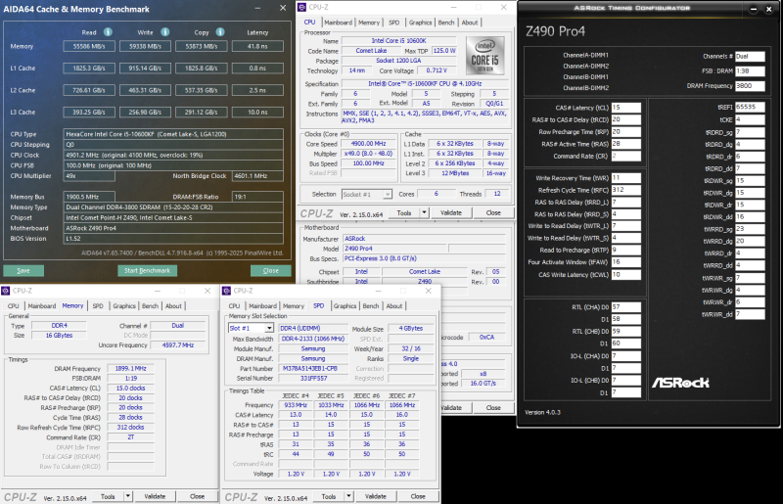Image resolution: width=783 pixels, height=504 pixels.
Task: Switch to Memory tab in the top CPU-Z window
Action: point(369,23)
